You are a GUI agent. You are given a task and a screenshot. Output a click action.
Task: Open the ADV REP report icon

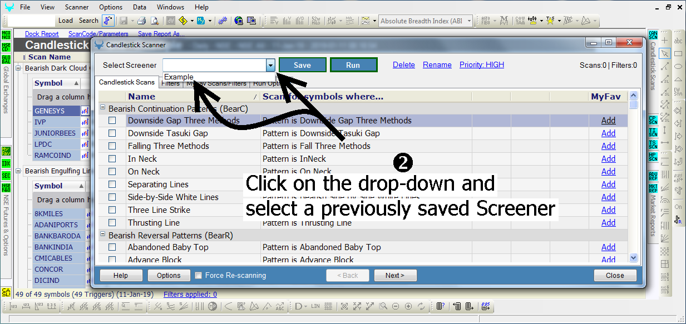pos(653,175)
